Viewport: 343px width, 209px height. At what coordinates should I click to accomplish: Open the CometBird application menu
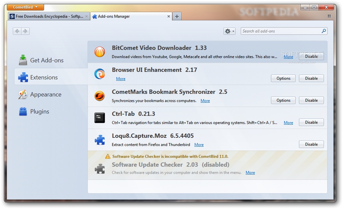(25, 7)
